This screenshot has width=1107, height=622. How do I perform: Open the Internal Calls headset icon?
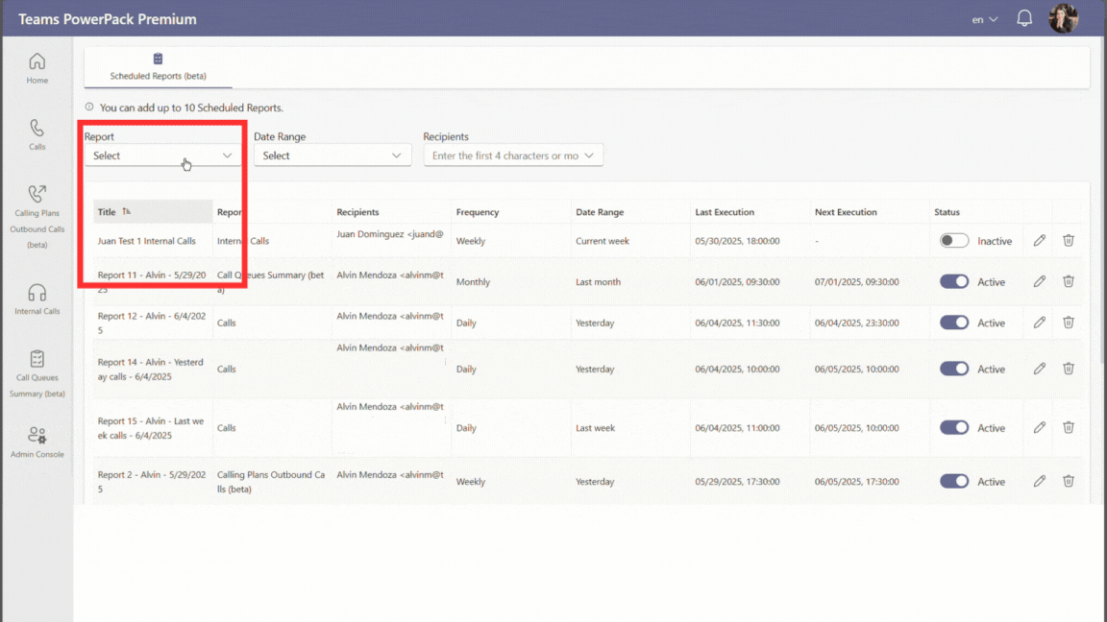click(37, 292)
